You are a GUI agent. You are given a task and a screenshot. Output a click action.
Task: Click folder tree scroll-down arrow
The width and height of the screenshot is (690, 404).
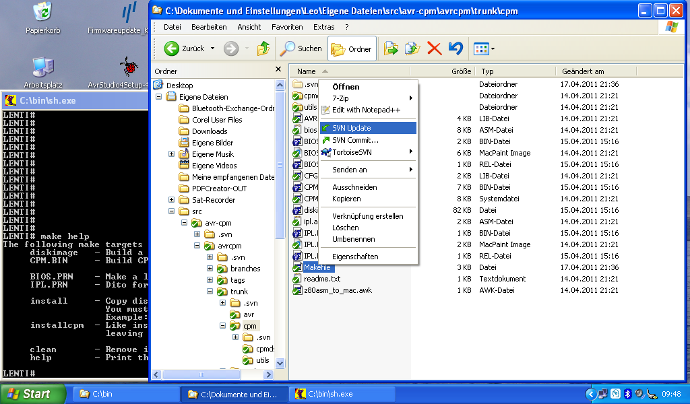pos(280,363)
